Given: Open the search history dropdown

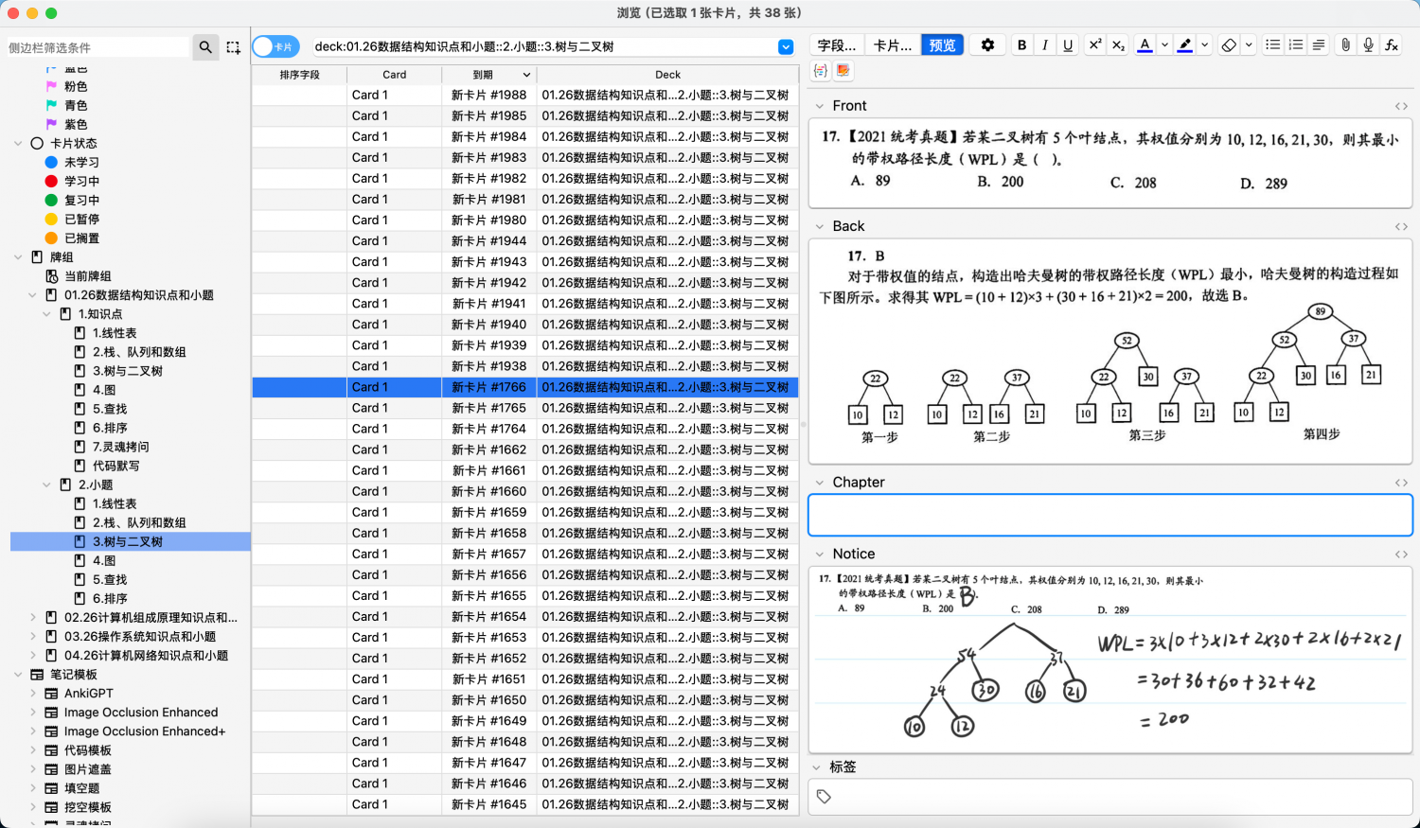Looking at the screenshot, I should [x=786, y=46].
